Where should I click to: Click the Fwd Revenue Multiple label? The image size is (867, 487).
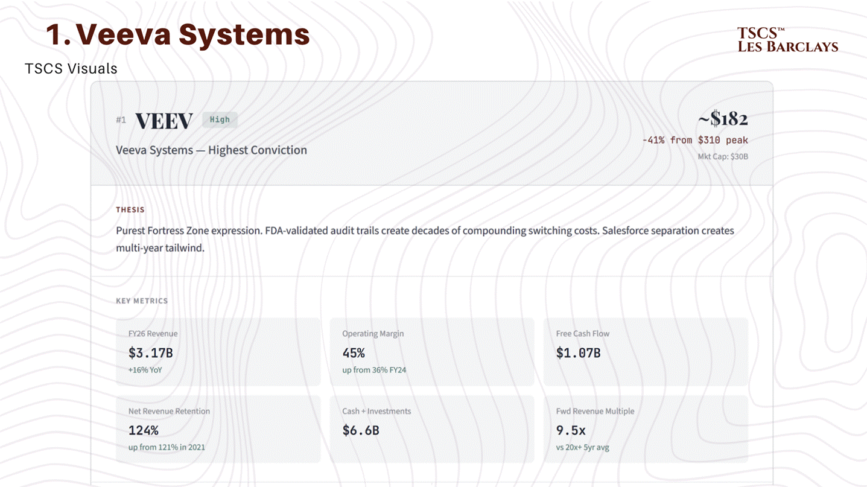pyautogui.click(x=595, y=412)
